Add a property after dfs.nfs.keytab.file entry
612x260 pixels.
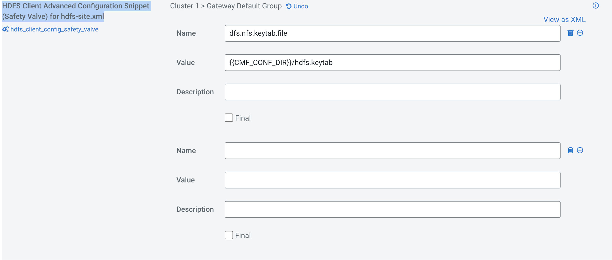point(580,33)
